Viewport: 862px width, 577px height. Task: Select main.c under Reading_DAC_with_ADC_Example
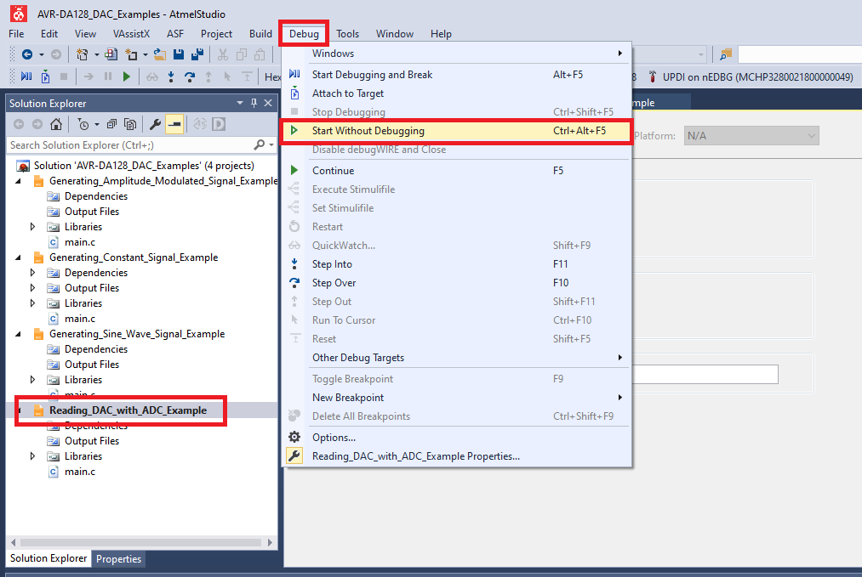coord(80,472)
